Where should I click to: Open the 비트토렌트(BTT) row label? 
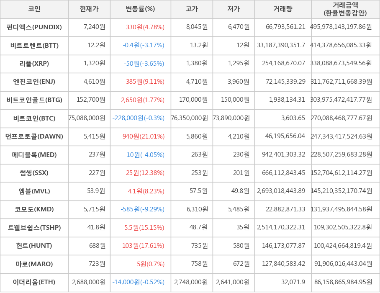(x=34, y=46)
